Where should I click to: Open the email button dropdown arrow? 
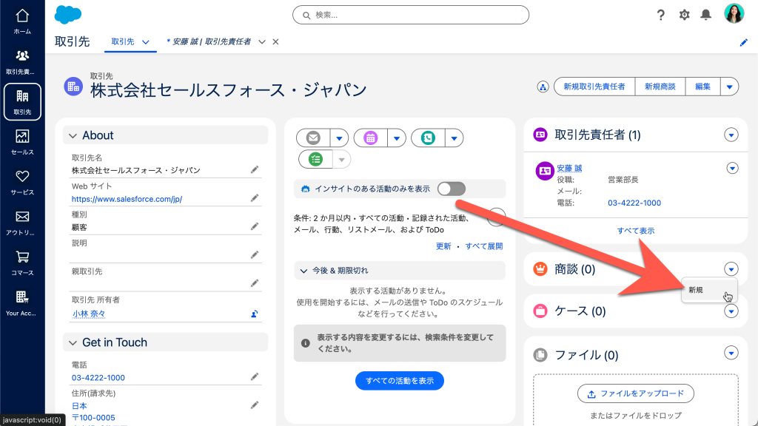(339, 138)
